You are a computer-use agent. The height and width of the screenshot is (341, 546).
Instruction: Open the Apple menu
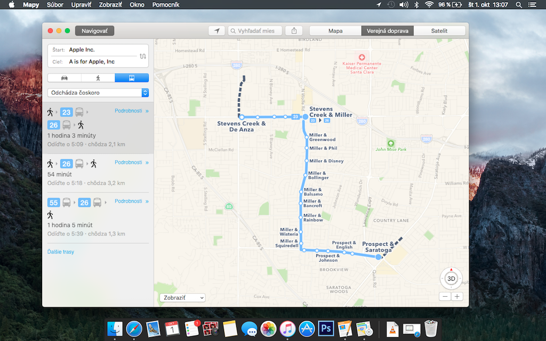tap(12, 4)
